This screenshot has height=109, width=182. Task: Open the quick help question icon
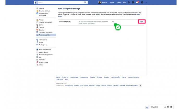(142, 2)
